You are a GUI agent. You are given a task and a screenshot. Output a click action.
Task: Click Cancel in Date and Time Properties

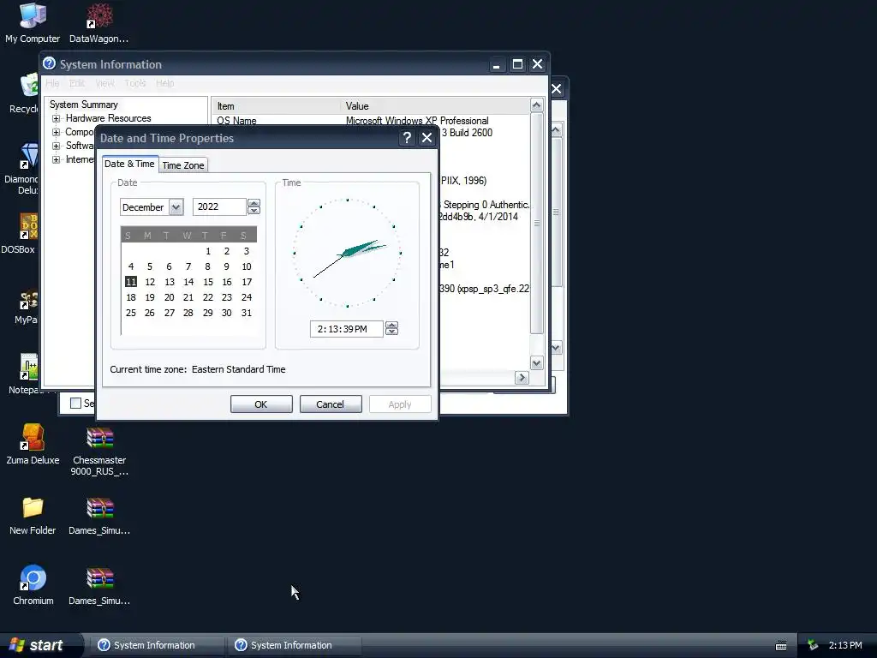[x=331, y=404]
